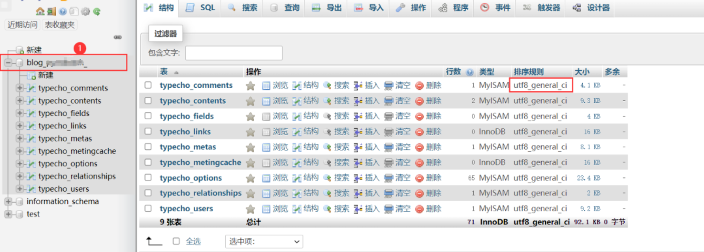Reload navigation panel with green arrow
Image resolution: width=704 pixels, height=252 pixels.
tap(97, 11)
